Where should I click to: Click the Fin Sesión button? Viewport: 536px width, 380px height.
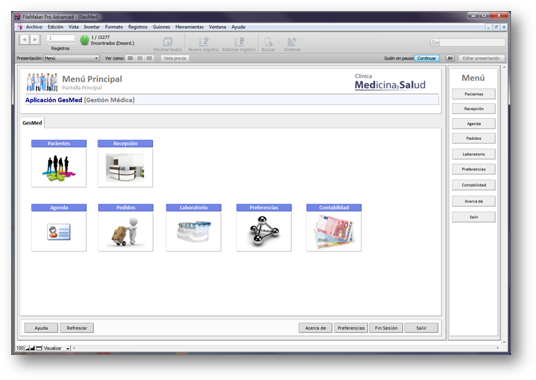tap(387, 328)
